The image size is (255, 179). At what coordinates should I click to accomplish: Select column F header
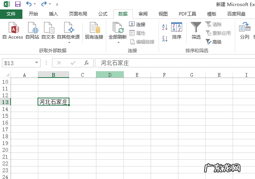click(x=164, y=75)
